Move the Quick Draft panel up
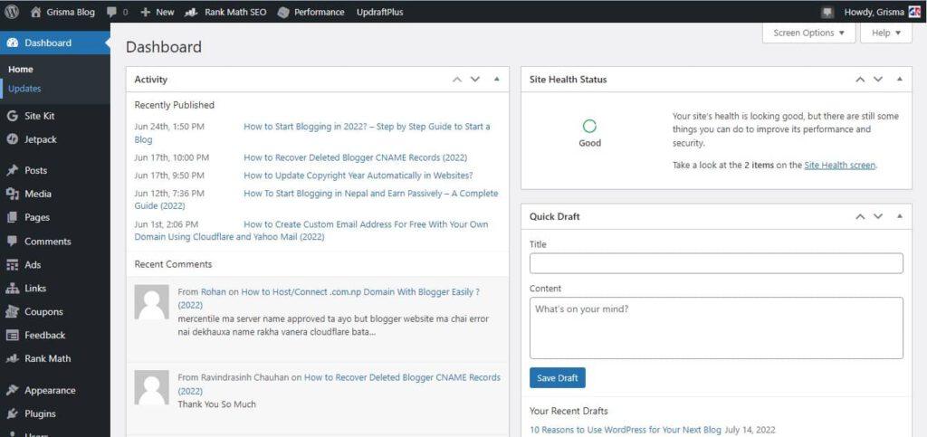The width and height of the screenshot is (927, 437). tap(860, 216)
